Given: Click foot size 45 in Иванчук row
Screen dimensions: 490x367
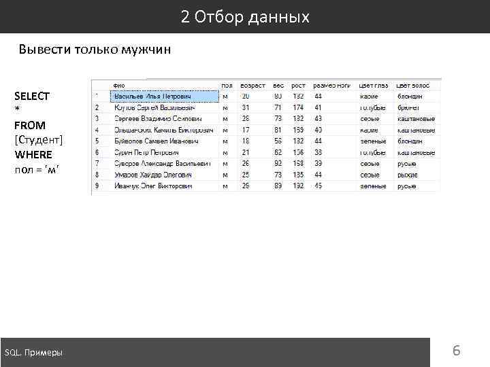Looking at the screenshot, I should [318, 186].
